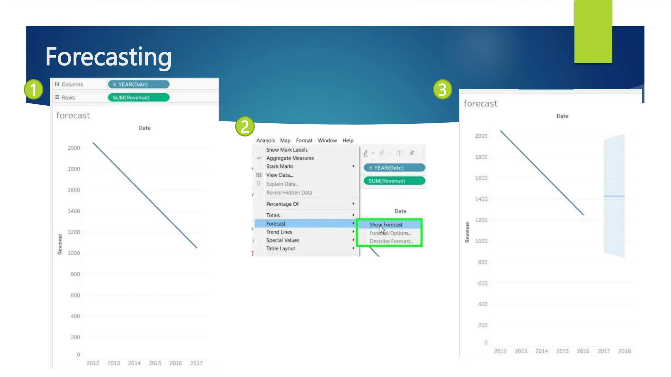Expand the Percentage Of submenu
This screenshot has height=377, width=671.
pos(282,204)
